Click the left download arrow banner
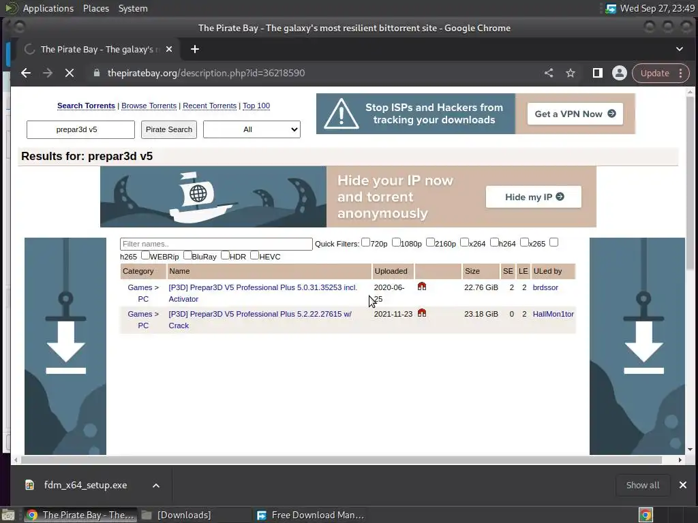Viewport: 698px width, 523px height. click(65, 346)
